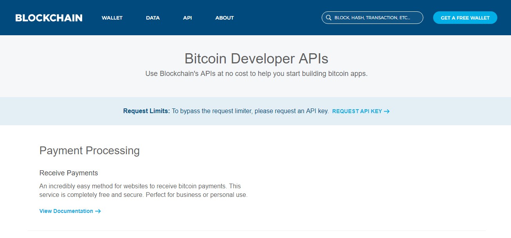511x238 pixels.
Task: Select API in the top navigation
Action: [x=187, y=18]
